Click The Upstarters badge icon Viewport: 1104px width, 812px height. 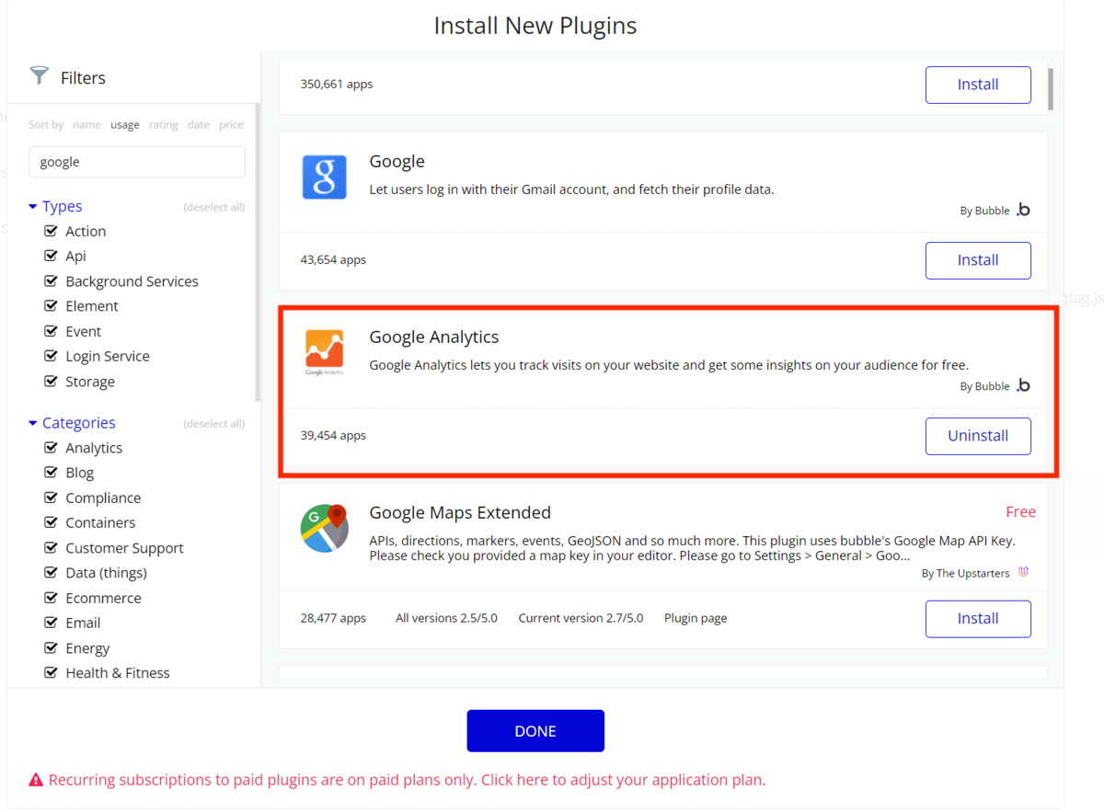tap(1024, 572)
